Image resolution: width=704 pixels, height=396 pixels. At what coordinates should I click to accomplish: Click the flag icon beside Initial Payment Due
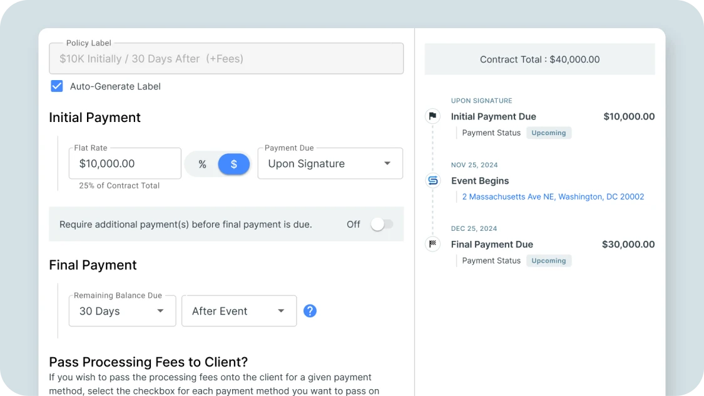click(432, 116)
